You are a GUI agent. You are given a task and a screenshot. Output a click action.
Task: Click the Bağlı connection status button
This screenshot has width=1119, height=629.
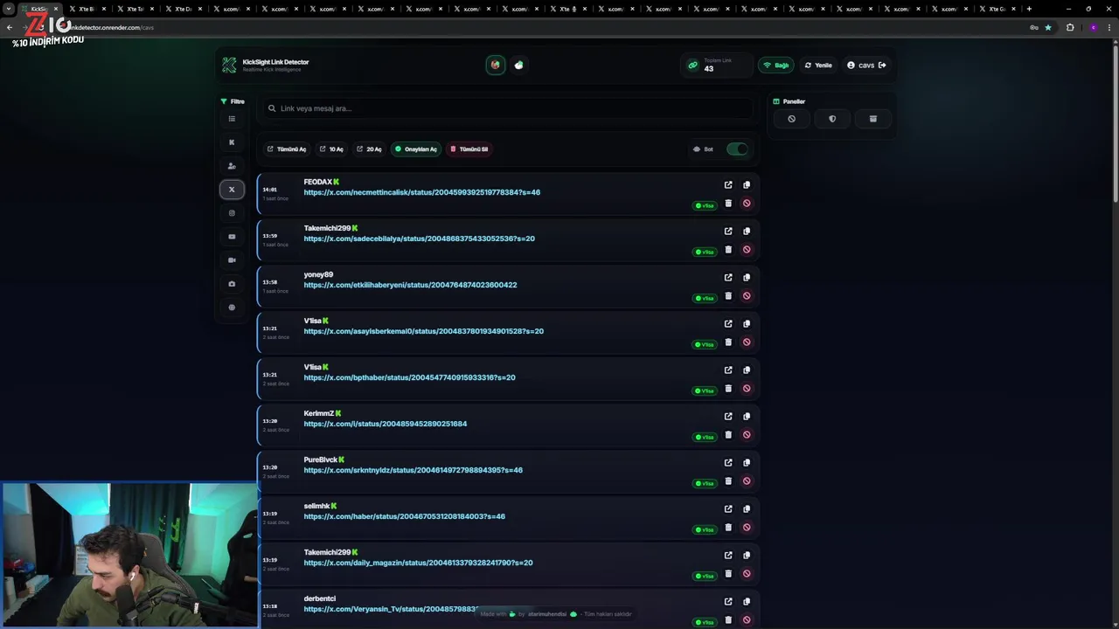click(x=775, y=66)
